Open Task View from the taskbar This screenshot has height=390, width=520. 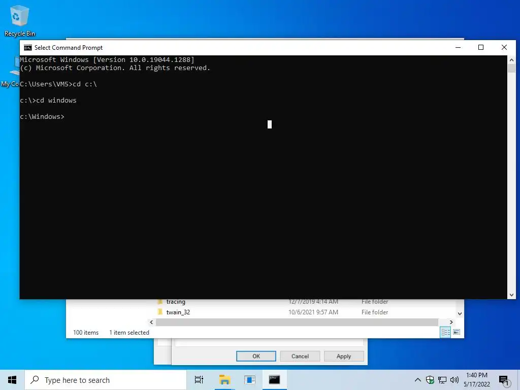[199, 380]
